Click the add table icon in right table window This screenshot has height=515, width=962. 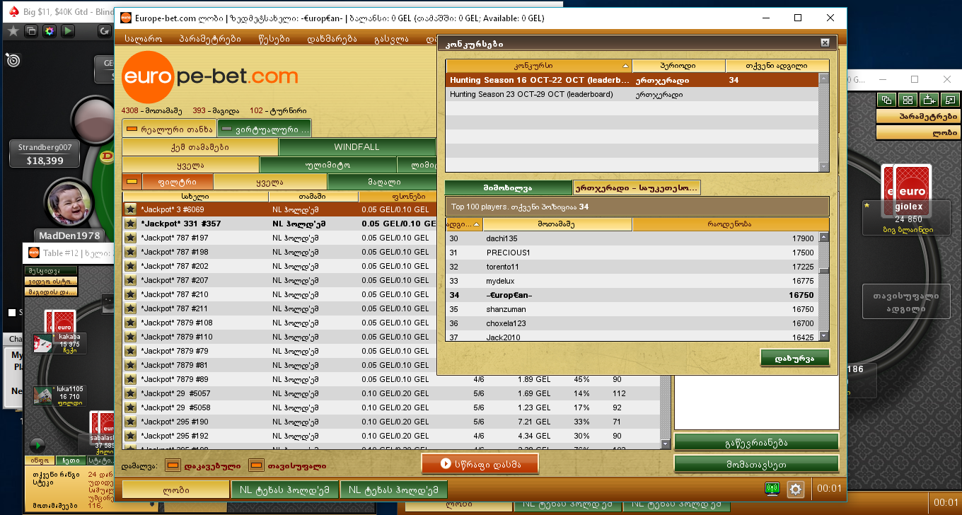[929, 100]
